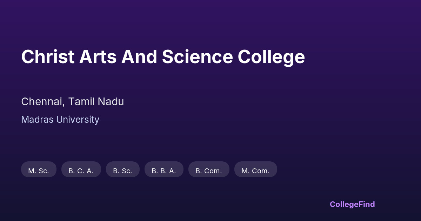
Task: Click the word "University" in the affiliation
Action: click(78, 120)
